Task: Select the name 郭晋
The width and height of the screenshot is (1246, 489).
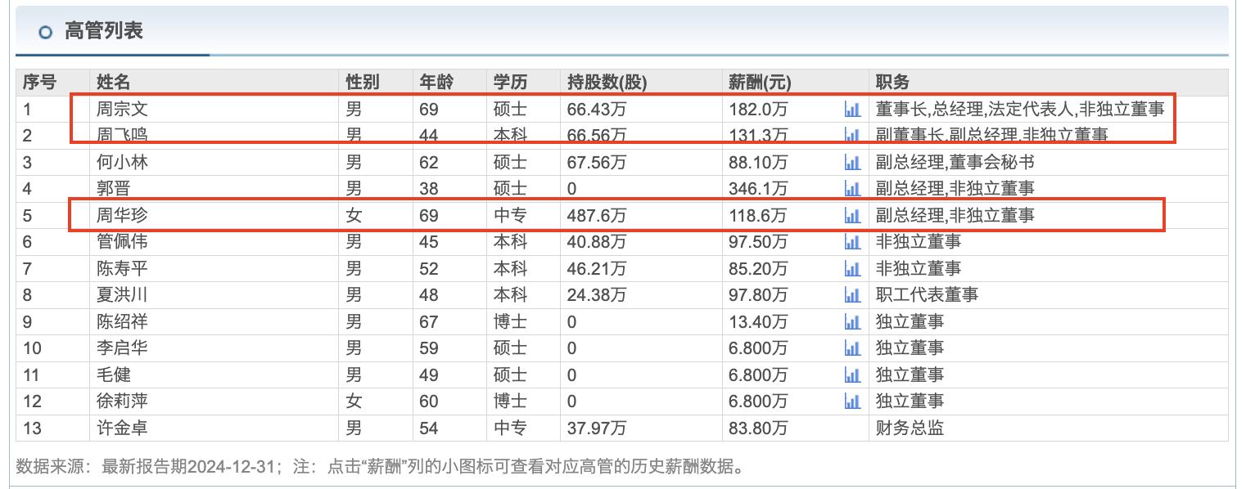Action: tap(114, 189)
